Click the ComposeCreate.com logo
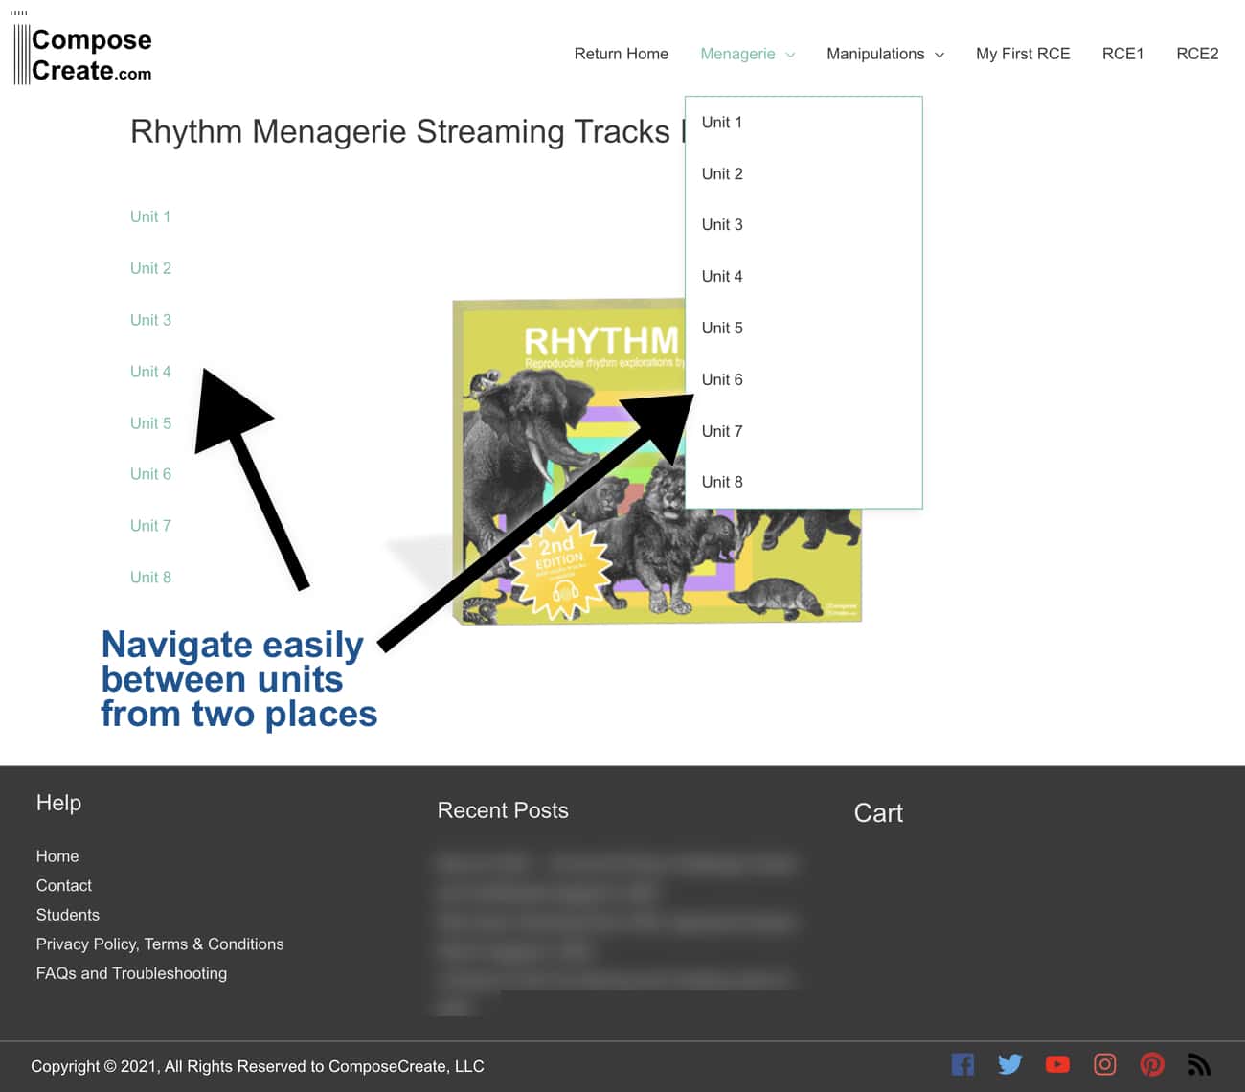The image size is (1245, 1092). tap(81, 52)
